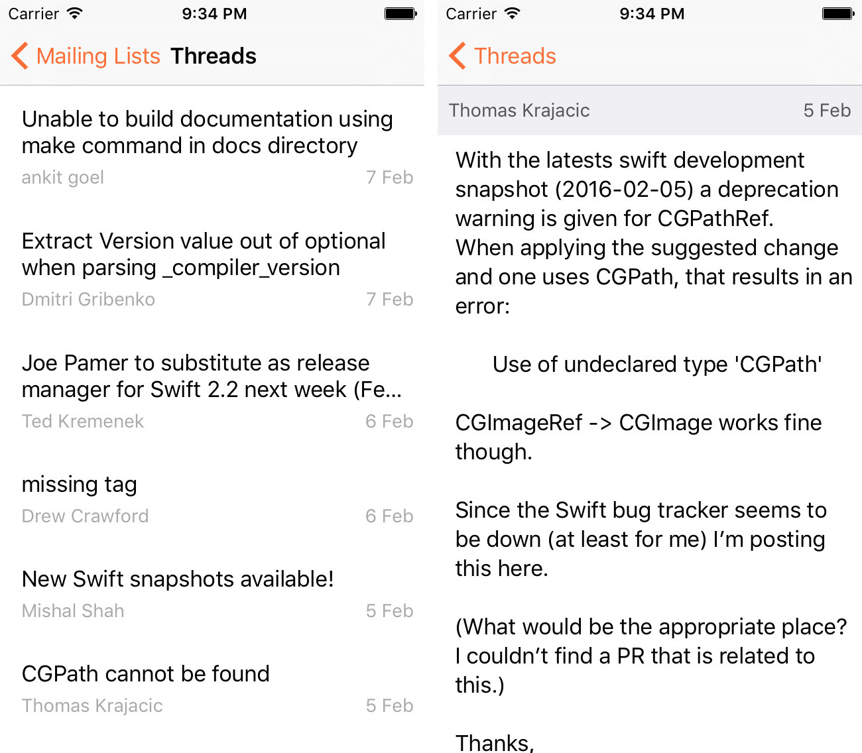Open the Extract Version value thread
This screenshot has height=753, width=862.
coord(204,255)
